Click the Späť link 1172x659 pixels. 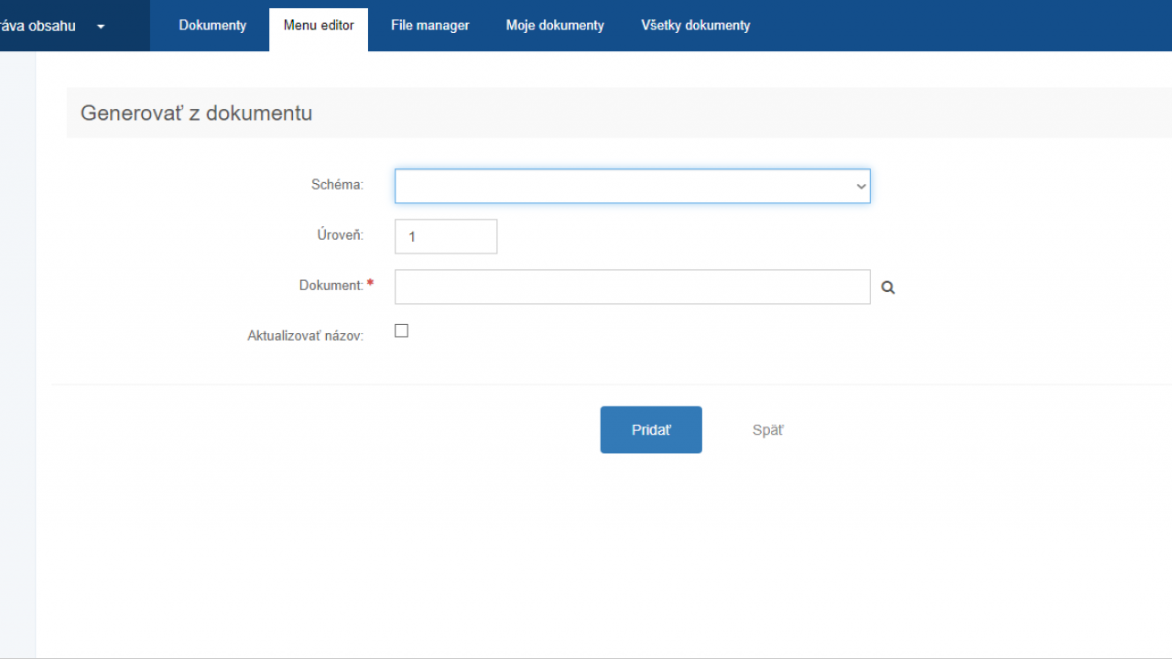click(767, 430)
